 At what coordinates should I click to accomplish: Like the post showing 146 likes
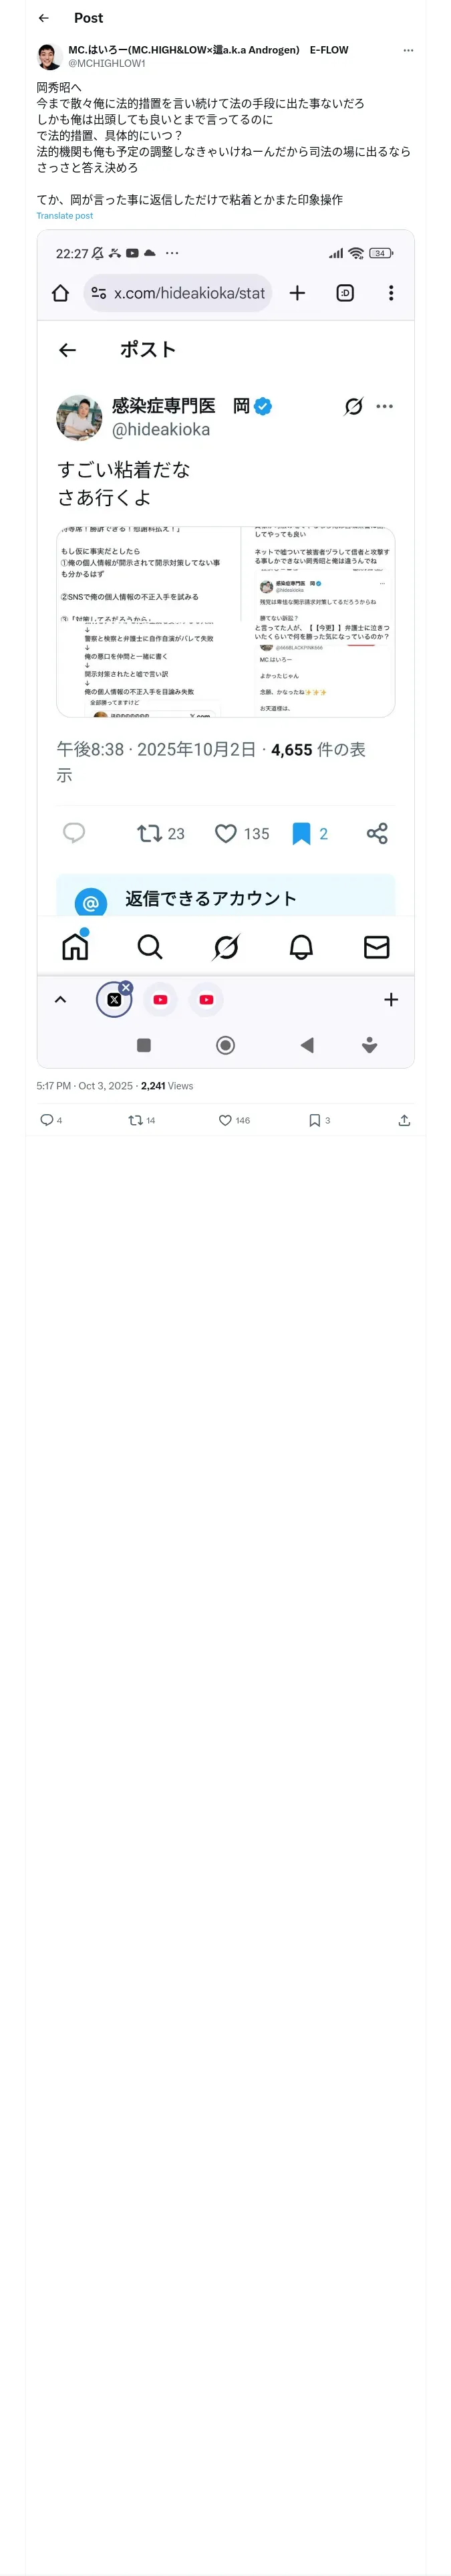point(226,1120)
